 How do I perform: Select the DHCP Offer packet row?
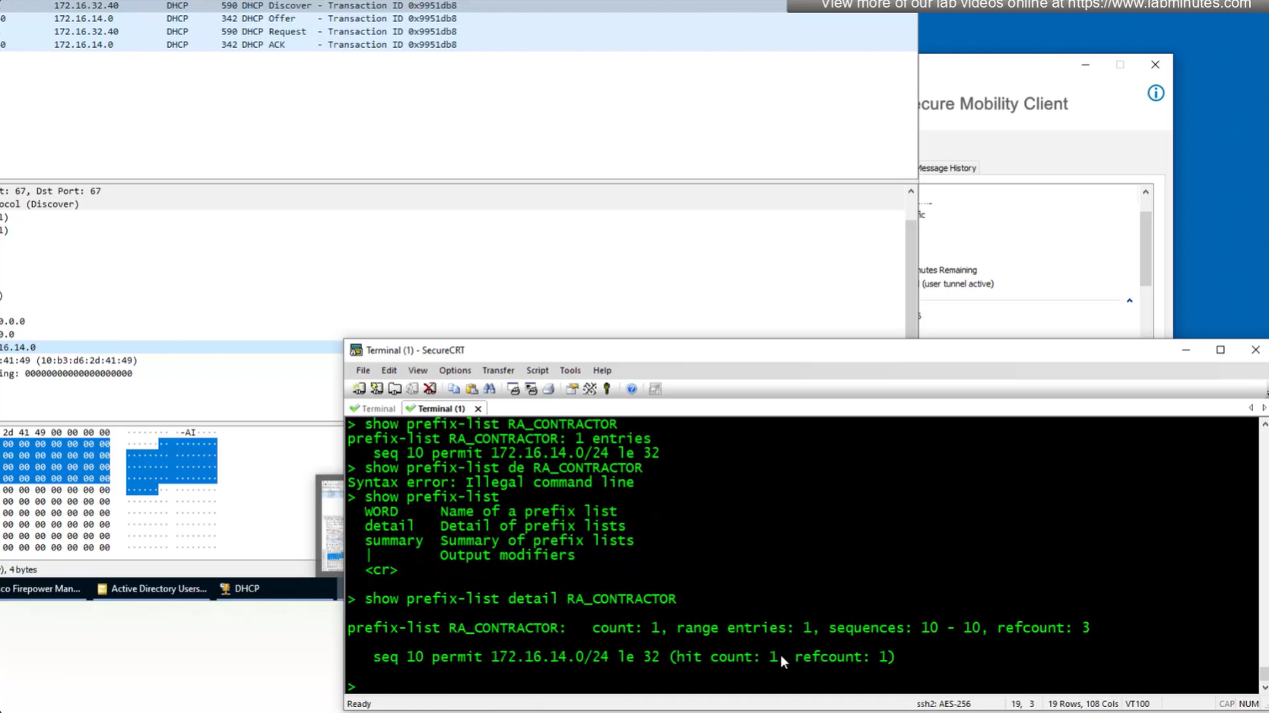[x=304, y=18]
